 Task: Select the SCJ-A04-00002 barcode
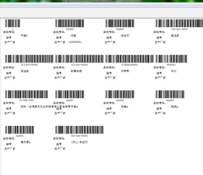tap(79, 130)
